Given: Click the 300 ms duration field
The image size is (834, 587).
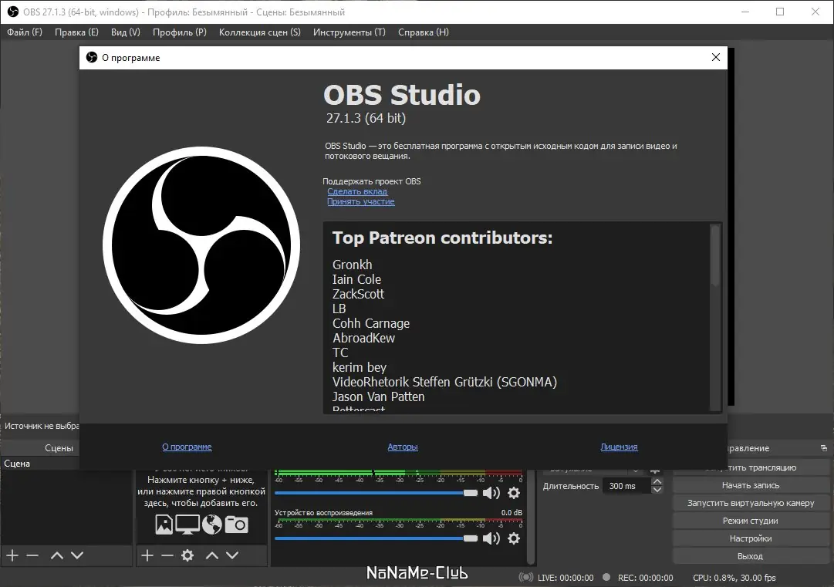Looking at the screenshot, I should [x=626, y=486].
